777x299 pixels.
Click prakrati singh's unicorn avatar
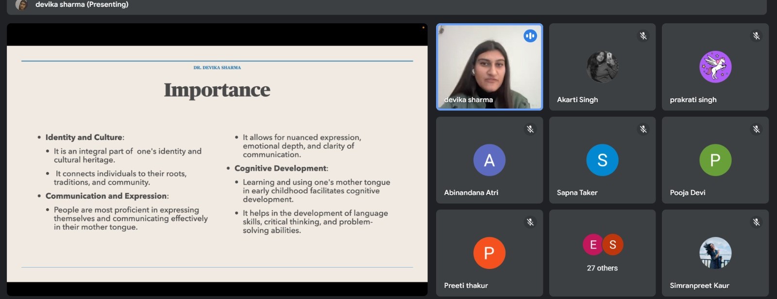715,67
